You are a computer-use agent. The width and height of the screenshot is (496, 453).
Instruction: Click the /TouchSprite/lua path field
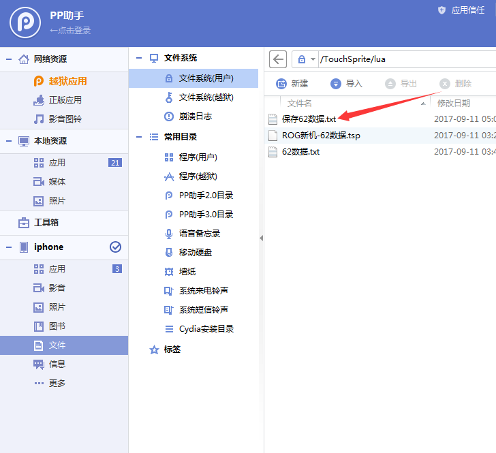407,59
